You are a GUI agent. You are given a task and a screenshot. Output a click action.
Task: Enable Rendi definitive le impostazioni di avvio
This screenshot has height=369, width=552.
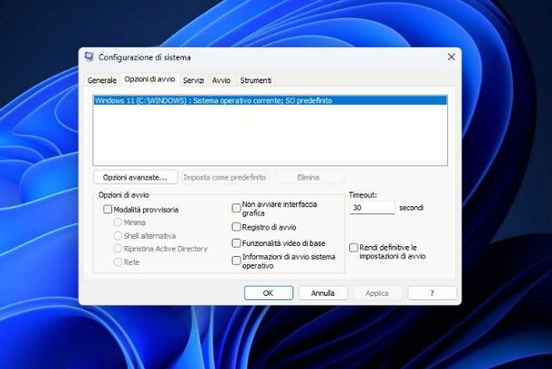click(x=354, y=248)
